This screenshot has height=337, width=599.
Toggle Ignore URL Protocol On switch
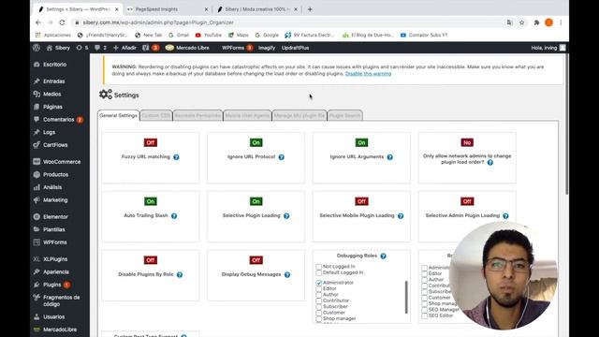coord(256,143)
